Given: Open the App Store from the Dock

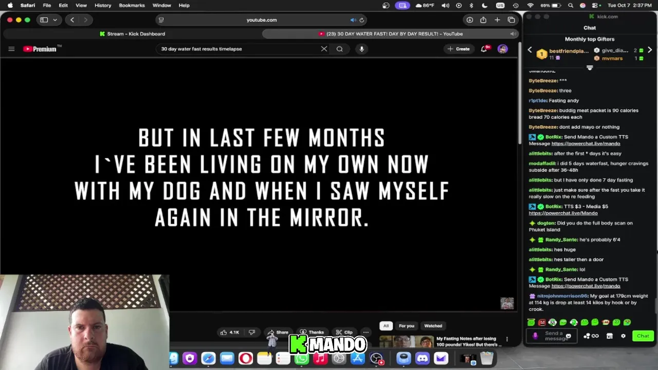Looking at the screenshot, I should [x=357, y=358].
